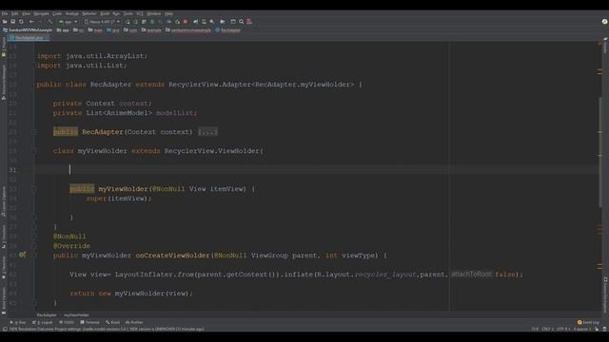Open the Help menu
Image resolution: width=609 pixels, height=342 pixels.
click(x=168, y=13)
